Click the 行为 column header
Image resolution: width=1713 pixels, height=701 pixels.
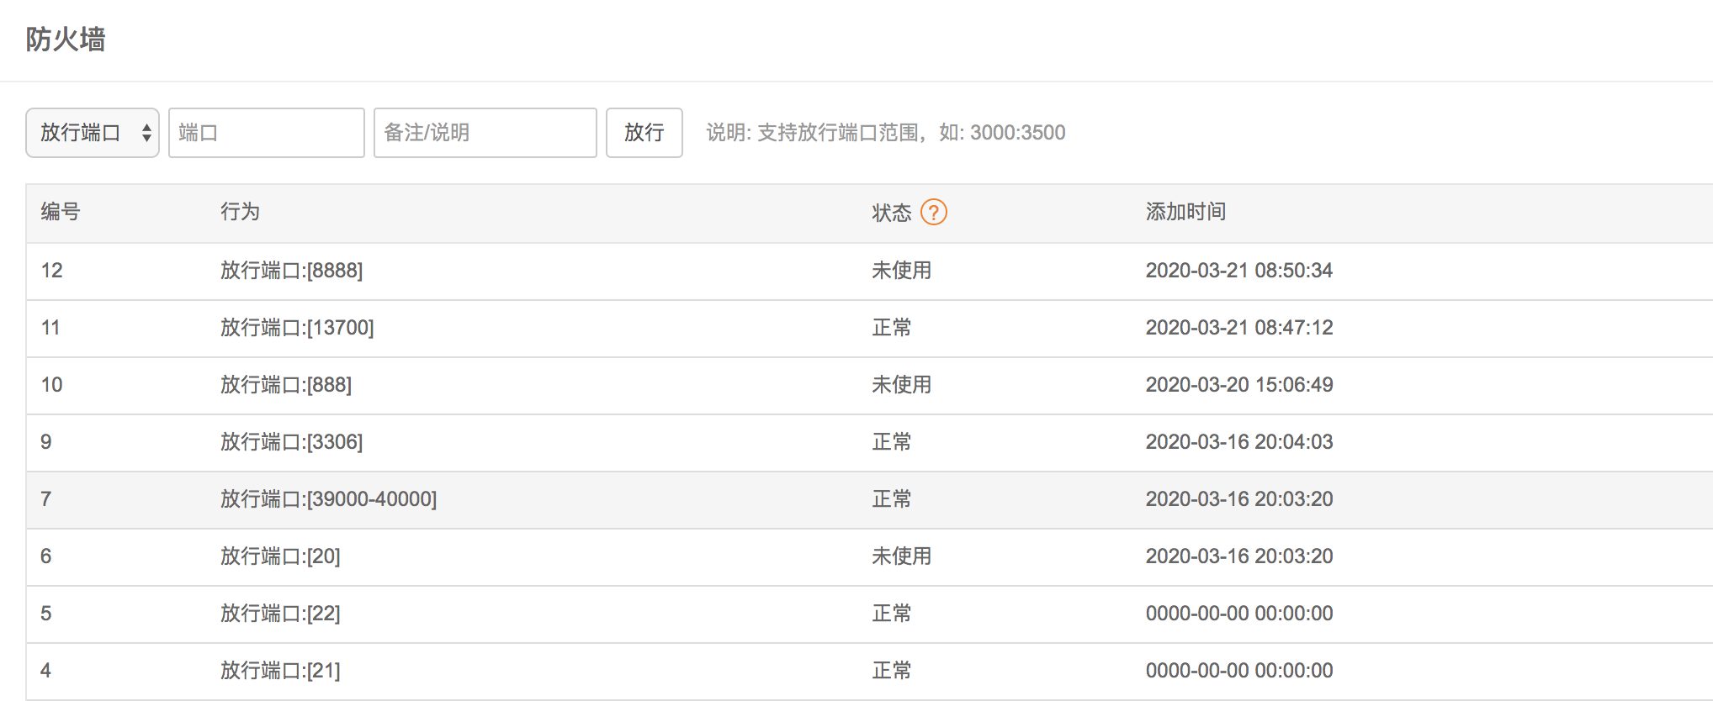click(240, 212)
